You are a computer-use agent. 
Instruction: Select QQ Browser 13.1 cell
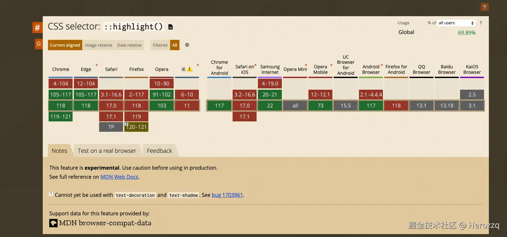click(x=421, y=106)
